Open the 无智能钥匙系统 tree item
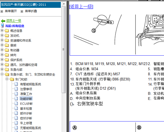Screen dimensions: 164x132 pos(30,128)
